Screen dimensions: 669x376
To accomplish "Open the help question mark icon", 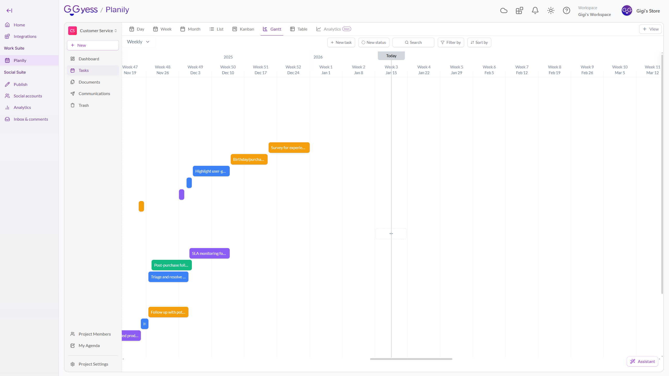I will 566,10.
